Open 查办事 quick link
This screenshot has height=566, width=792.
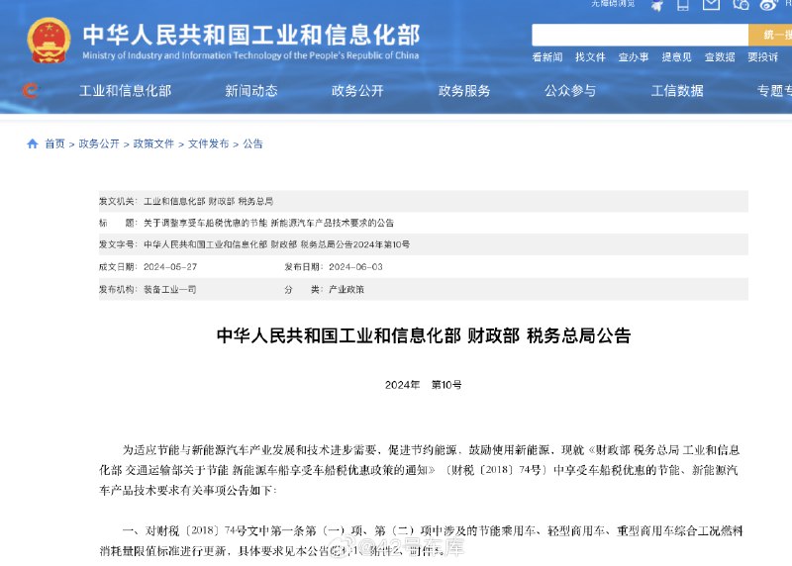(x=634, y=57)
